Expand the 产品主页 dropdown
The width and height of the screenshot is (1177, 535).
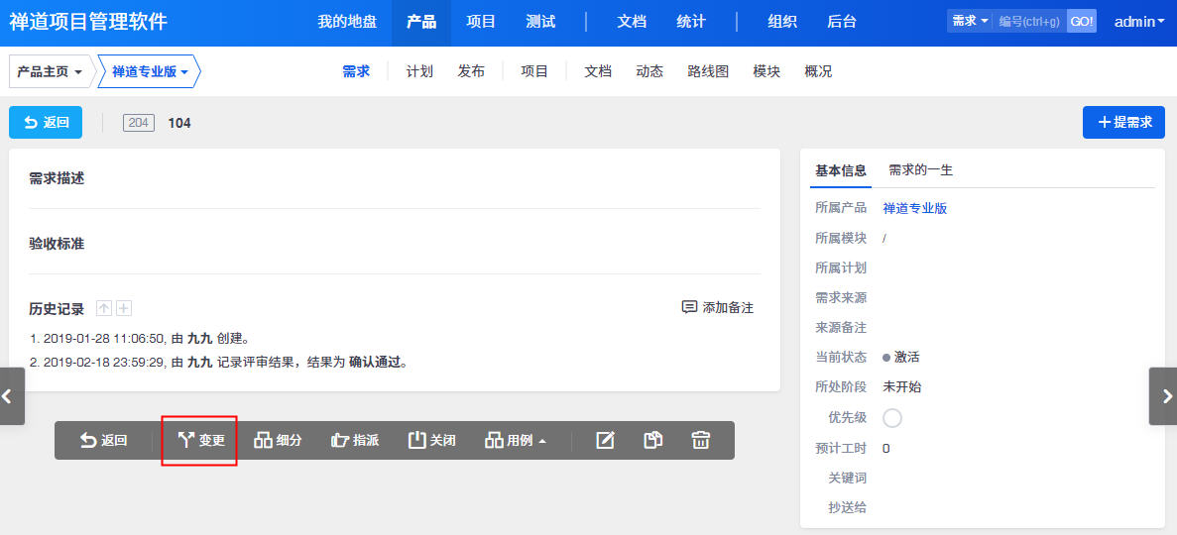click(50, 71)
